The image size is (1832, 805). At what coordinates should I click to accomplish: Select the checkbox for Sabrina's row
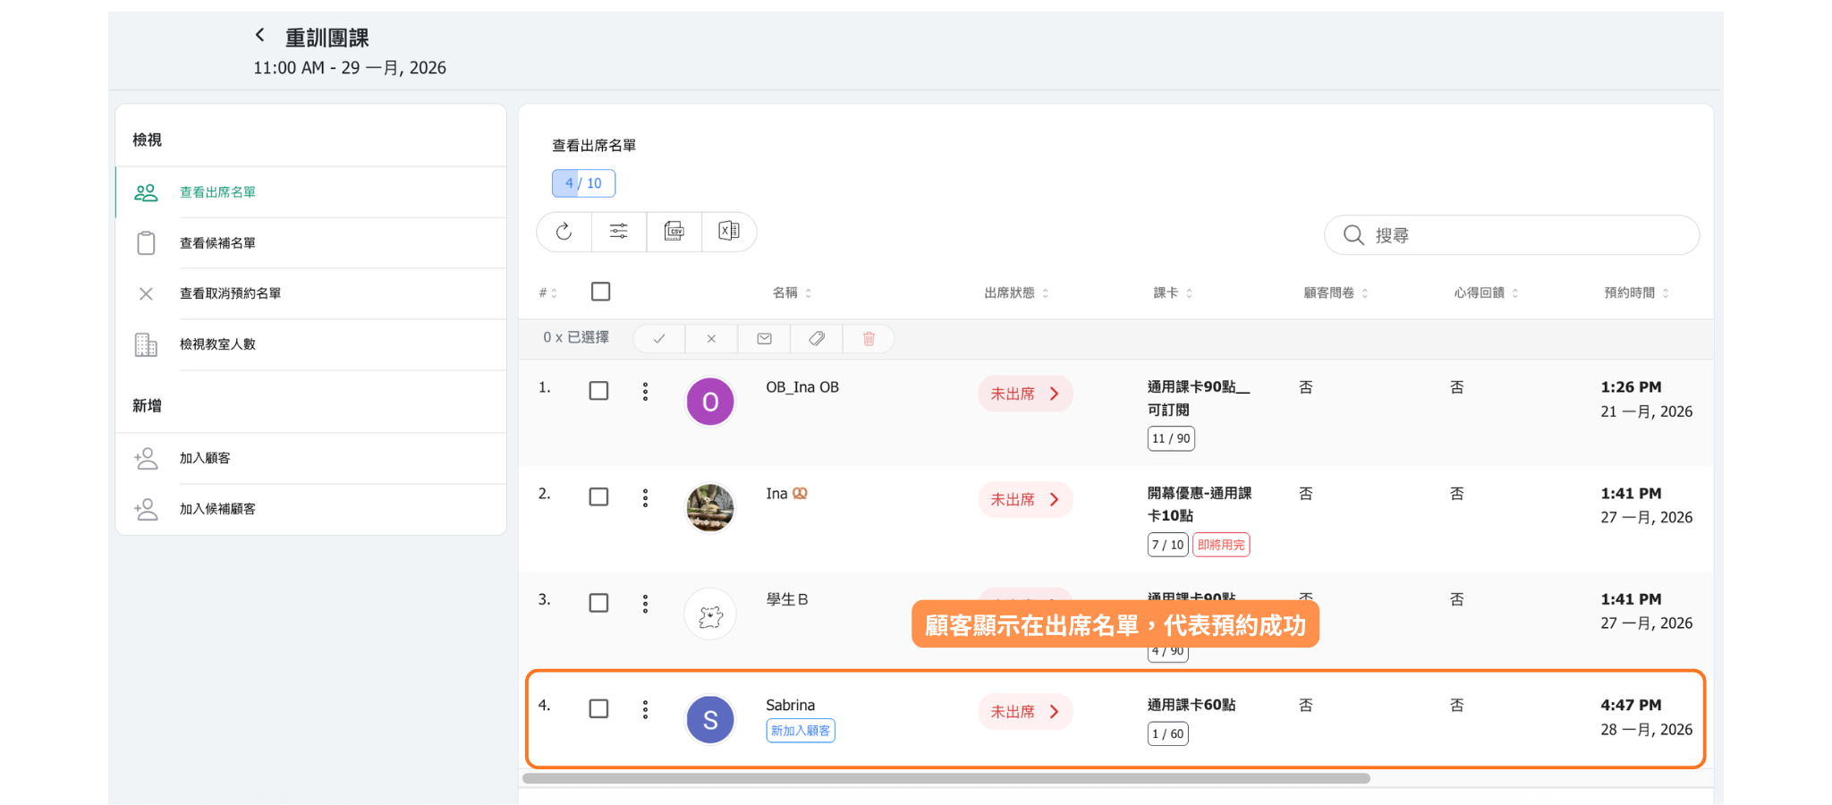coord(598,709)
